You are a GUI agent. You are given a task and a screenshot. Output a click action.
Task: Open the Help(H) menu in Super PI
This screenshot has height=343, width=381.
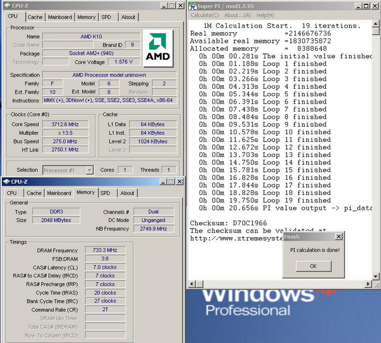(x=265, y=15)
